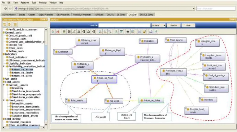
Task: Select the Total_assets node in the graph
Action: click(x=76, y=101)
